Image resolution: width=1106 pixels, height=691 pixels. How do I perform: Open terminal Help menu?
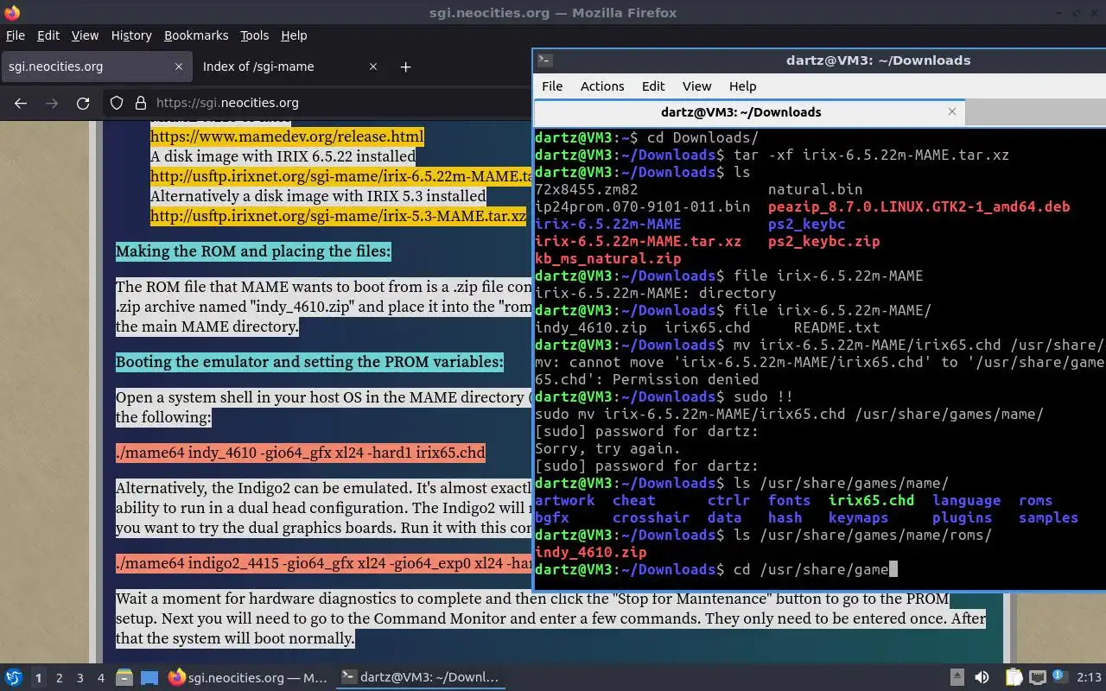742,86
